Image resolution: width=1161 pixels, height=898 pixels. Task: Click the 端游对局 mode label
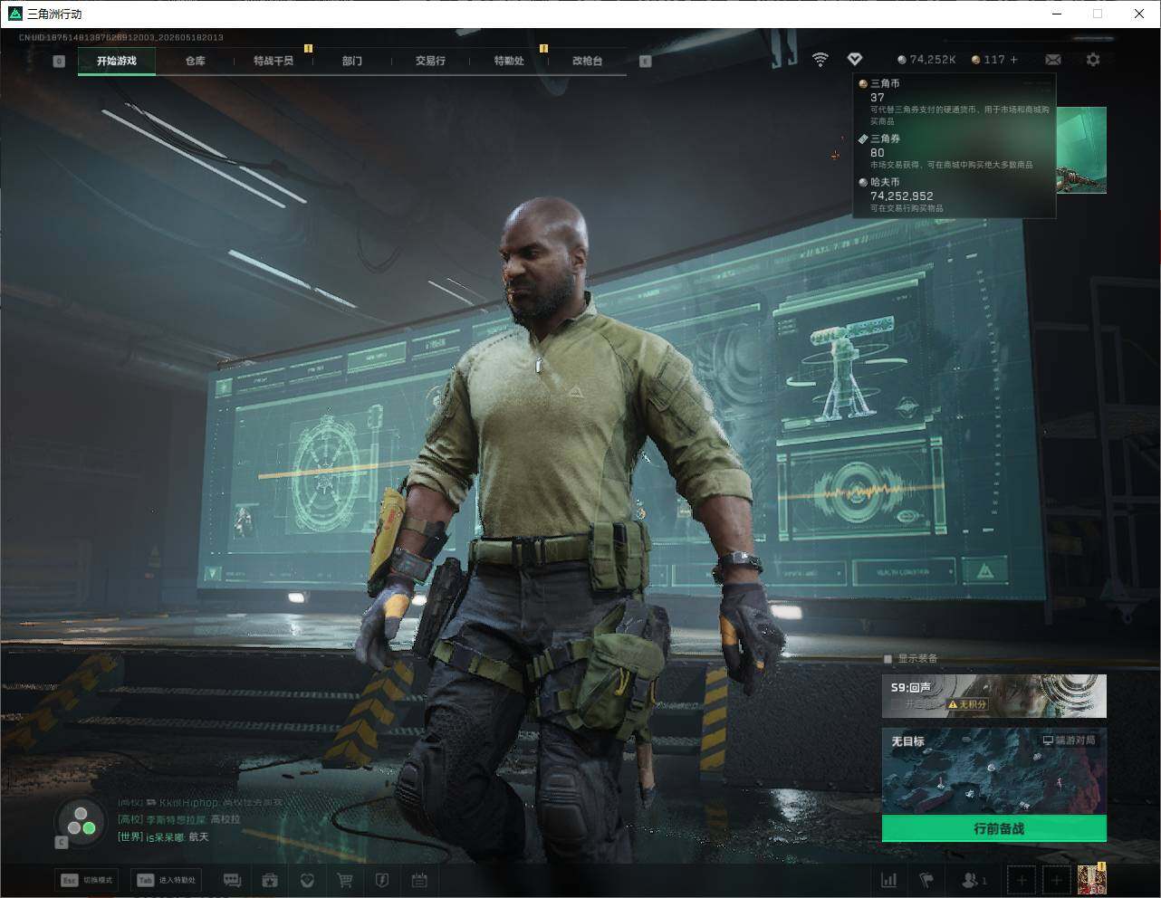(1069, 740)
